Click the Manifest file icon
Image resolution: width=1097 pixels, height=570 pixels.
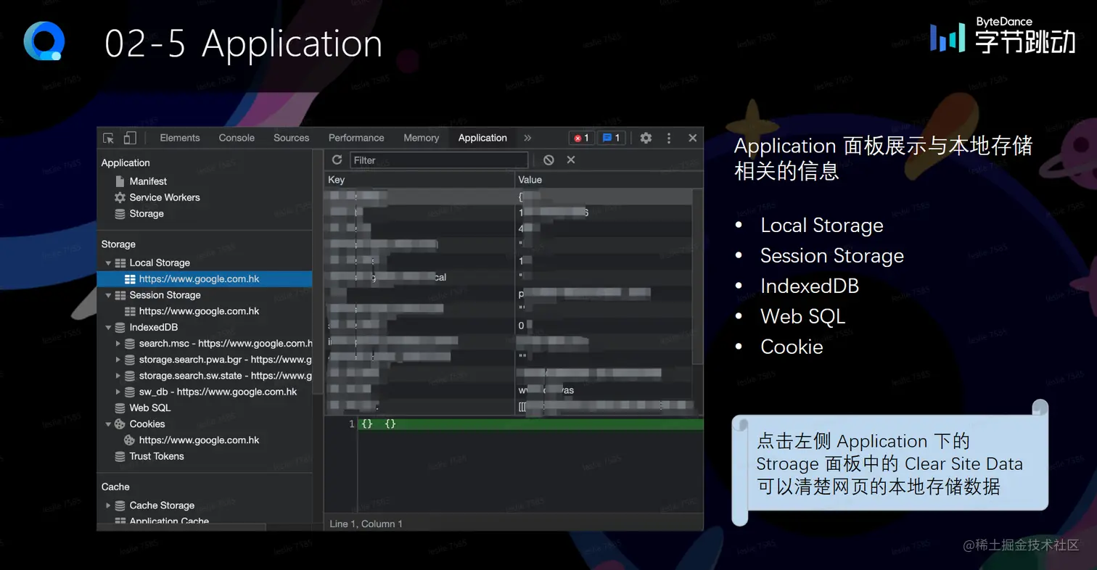[x=120, y=181]
